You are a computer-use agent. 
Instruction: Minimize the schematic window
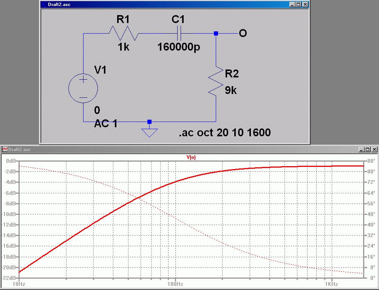(292, 5)
